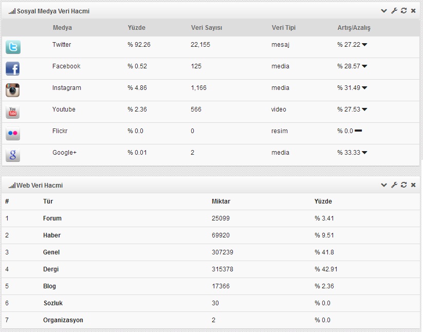Click the Veri Sayısı column header
Viewport: 423px width, 332px height.
click(206, 28)
